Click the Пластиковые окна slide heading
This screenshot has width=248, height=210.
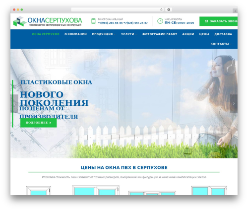point(56,82)
